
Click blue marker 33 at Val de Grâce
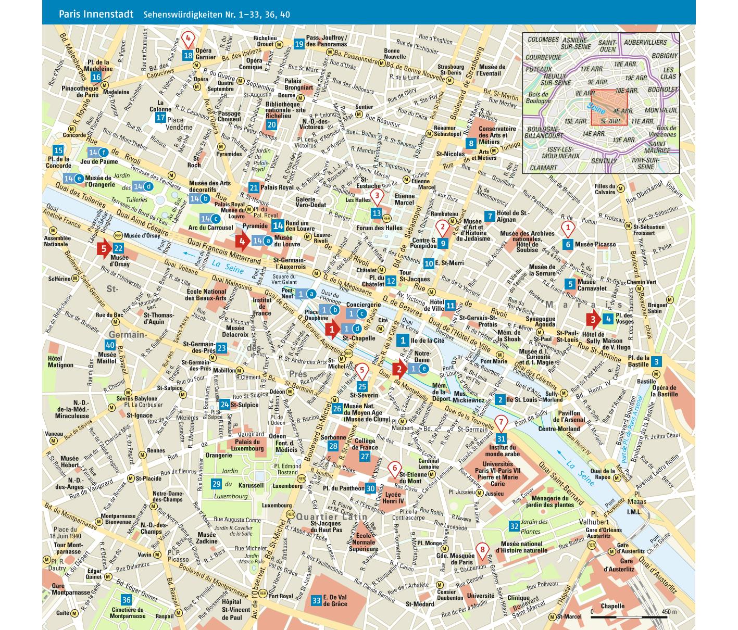(x=316, y=600)
